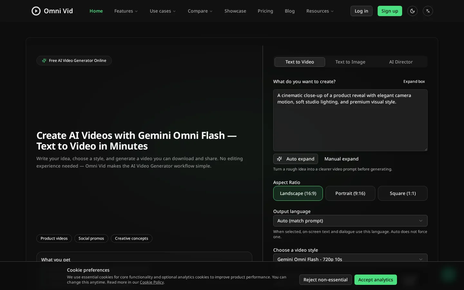Accept analytics cookies
The height and width of the screenshot is (290, 464).
[376, 280]
